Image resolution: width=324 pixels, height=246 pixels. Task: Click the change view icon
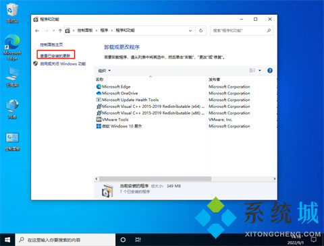252,71
